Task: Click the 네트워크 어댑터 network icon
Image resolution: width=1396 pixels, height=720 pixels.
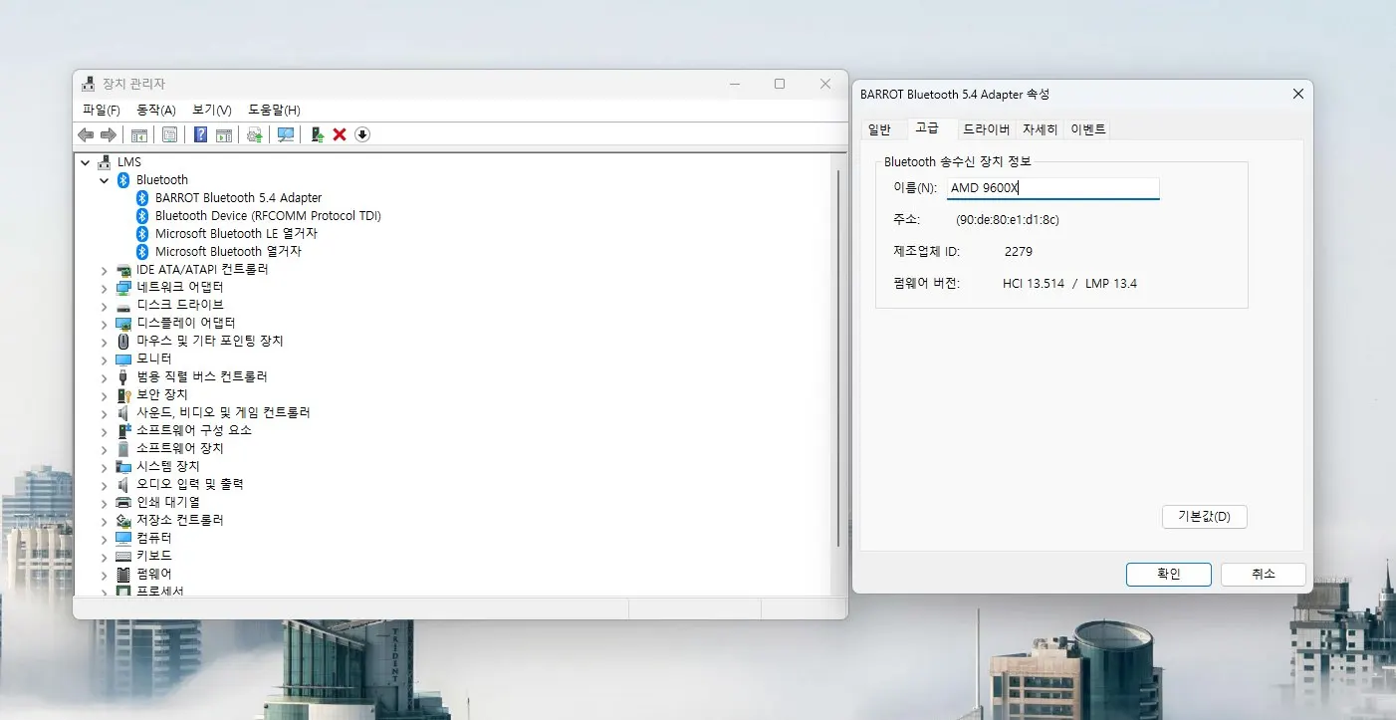Action: coord(123,287)
